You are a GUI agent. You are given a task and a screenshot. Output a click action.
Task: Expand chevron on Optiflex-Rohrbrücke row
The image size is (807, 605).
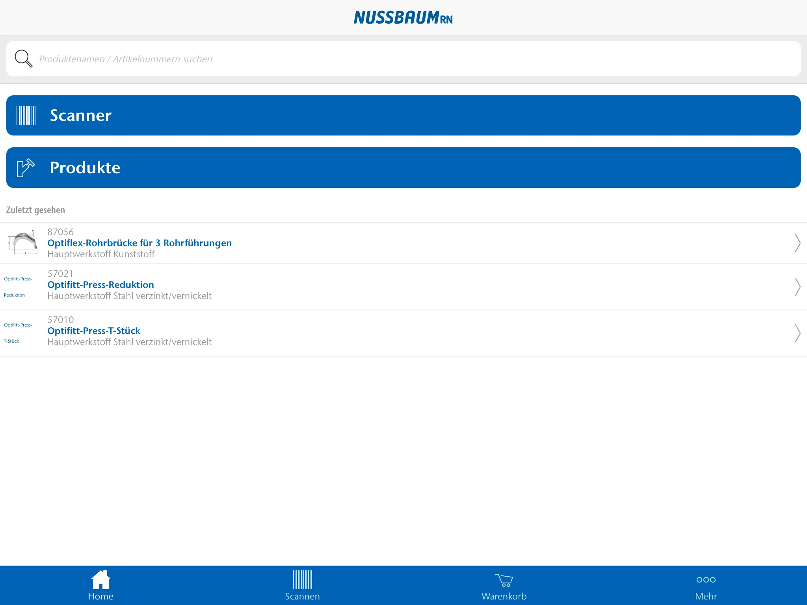point(798,243)
